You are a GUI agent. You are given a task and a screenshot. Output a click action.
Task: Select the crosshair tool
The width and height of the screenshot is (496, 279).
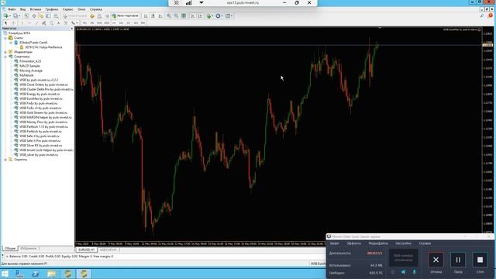14,23
